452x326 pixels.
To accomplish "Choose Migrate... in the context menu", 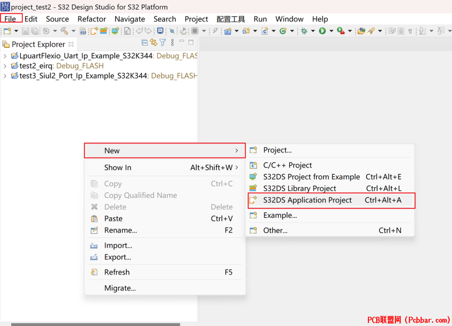I will tap(165, 288).
